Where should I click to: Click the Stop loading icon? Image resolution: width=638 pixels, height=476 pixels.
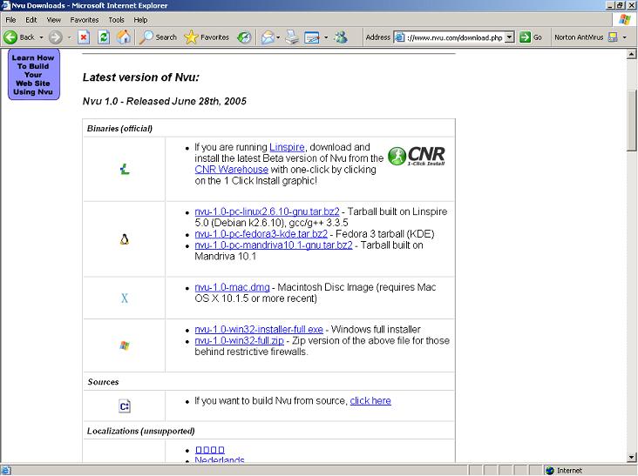pos(84,37)
